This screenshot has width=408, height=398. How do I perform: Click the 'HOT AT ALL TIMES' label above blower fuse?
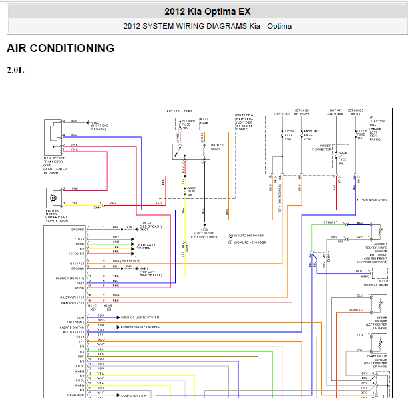[x=180, y=111]
